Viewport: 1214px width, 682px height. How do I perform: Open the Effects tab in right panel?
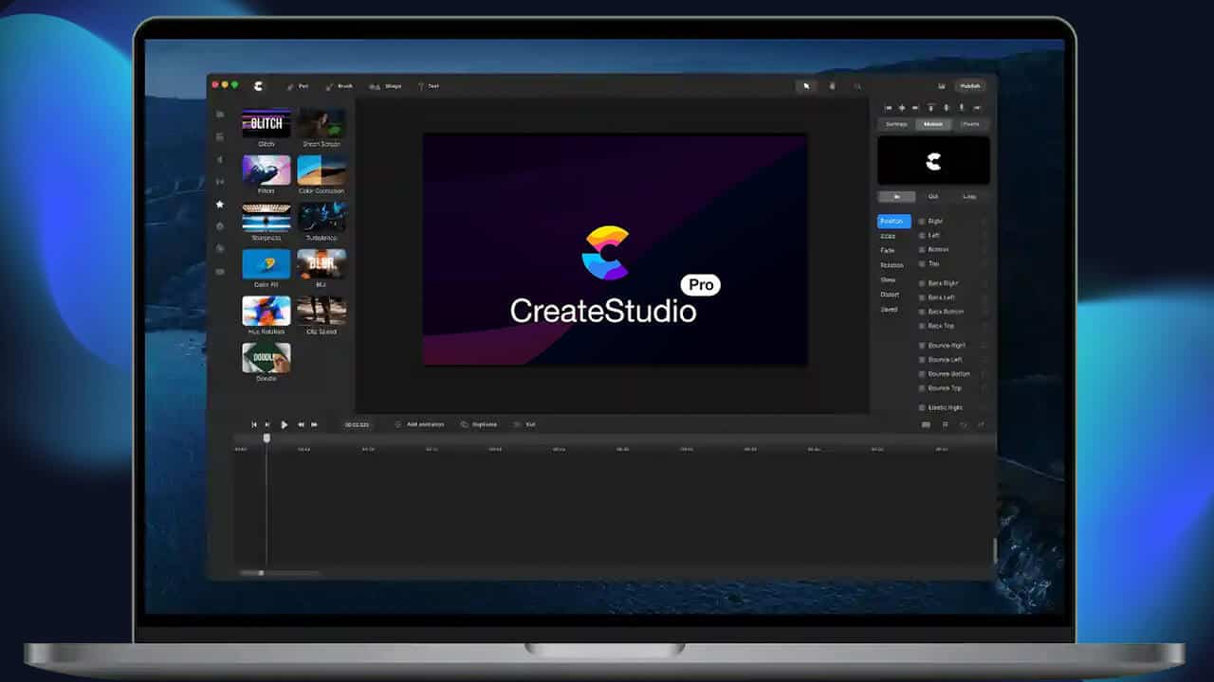970,124
